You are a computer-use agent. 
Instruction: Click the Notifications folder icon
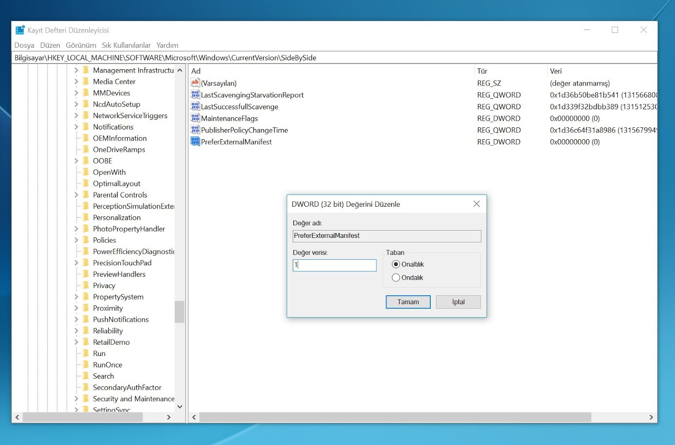pos(86,127)
